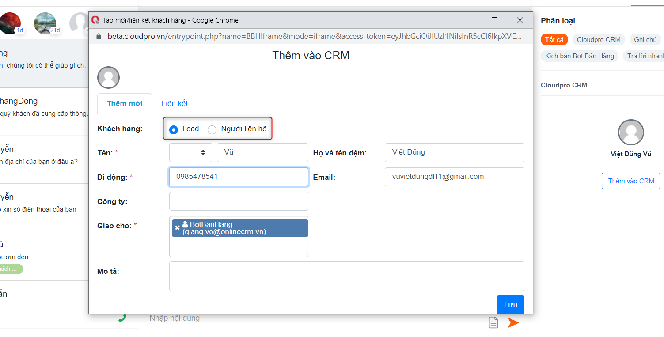Click the orange send message icon
Viewport: 664px width, 337px height.
(x=513, y=322)
